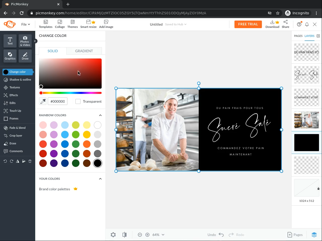This screenshot has height=241, width=322.
Task: Select the eyedropper color picker tool
Action: pos(43,101)
